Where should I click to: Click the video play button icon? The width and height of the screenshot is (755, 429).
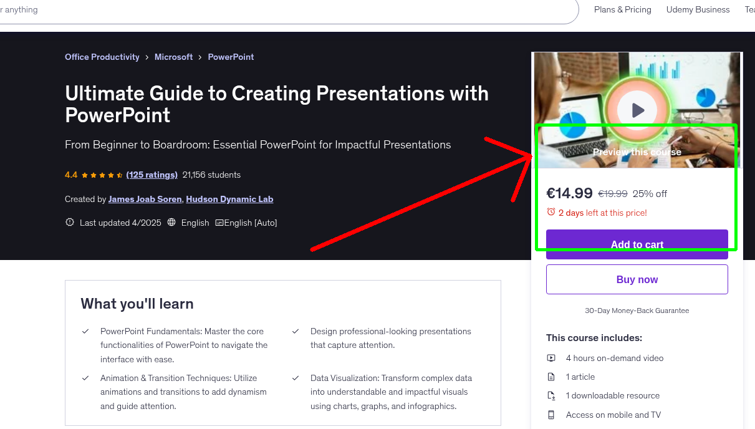click(x=637, y=110)
